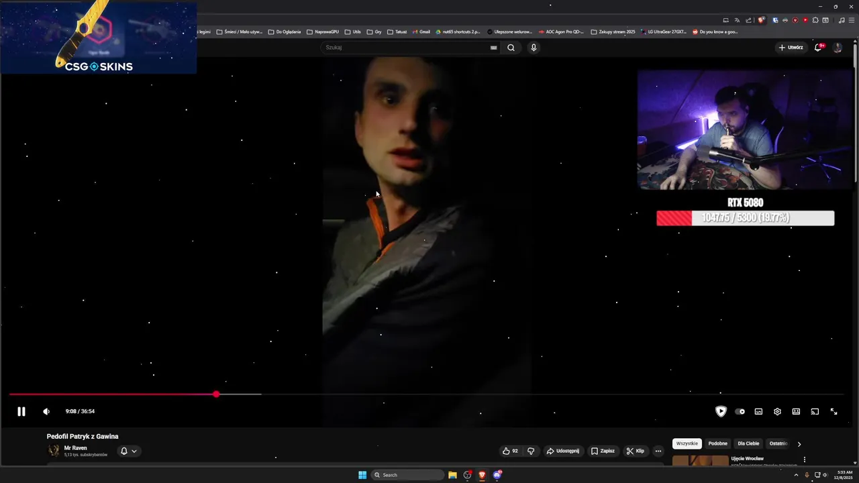Open the AOC Agon Pro bookmark
This screenshot has height=483, width=859.
tap(561, 32)
